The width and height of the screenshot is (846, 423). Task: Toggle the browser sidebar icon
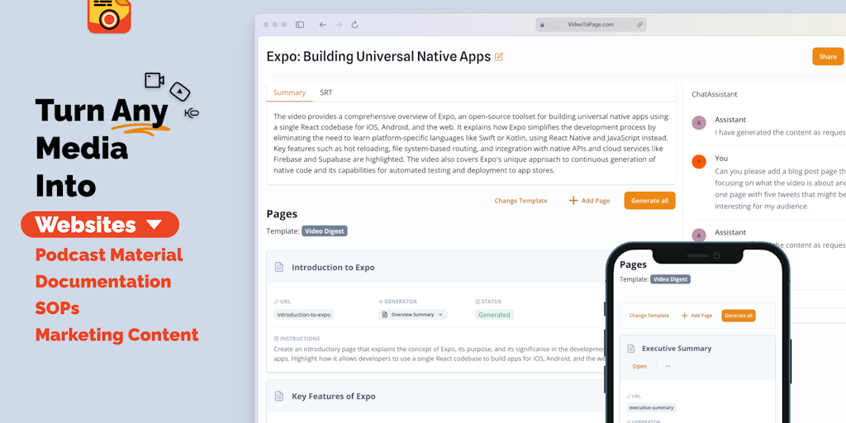300,25
